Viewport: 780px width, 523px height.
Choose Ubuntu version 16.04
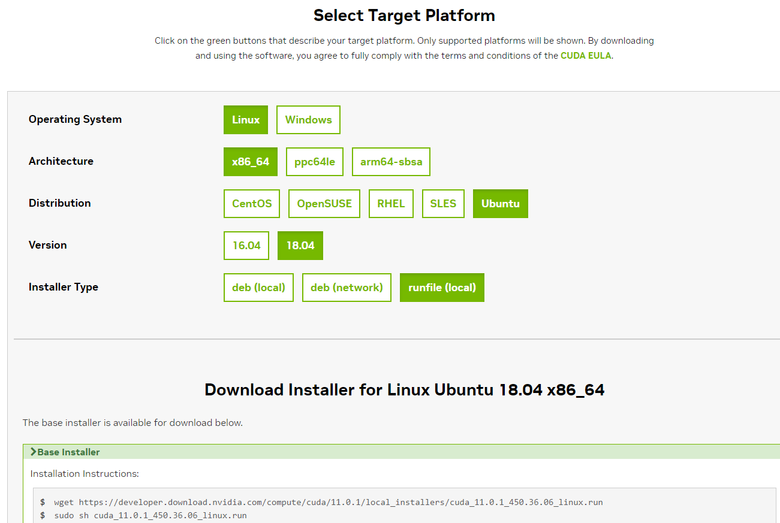(246, 246)
